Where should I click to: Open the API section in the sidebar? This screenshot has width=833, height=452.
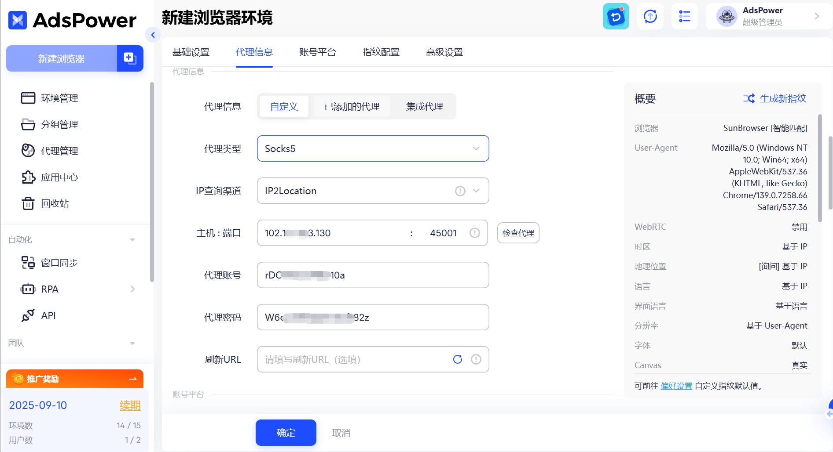[x=48, y=315]
